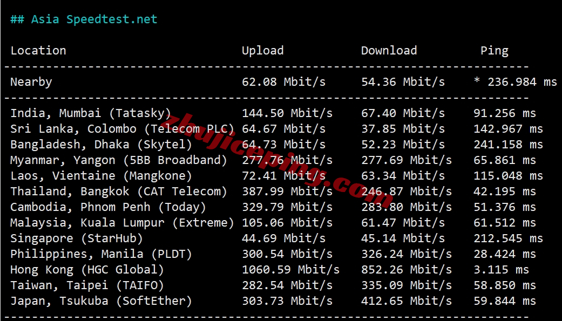562x321 pixels.
Task: Click Japan, Tsukuba (SoftEther) entry
Action: pos(101,301)
